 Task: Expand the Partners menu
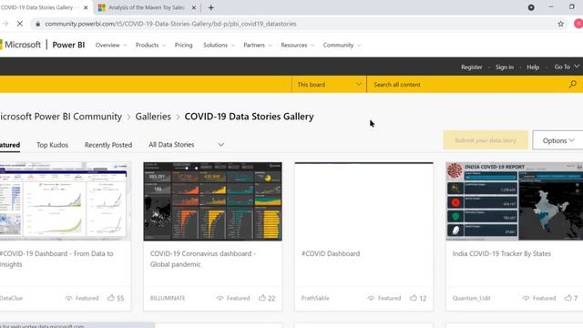[x=258, y=45]
